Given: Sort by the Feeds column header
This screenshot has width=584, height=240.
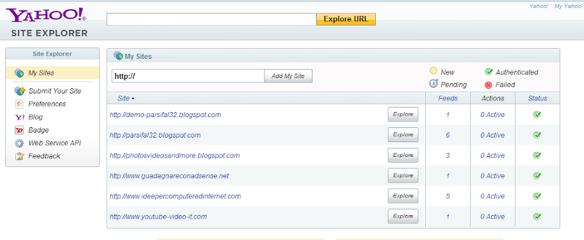Looking at the screenshot, I should coord(448,99).
